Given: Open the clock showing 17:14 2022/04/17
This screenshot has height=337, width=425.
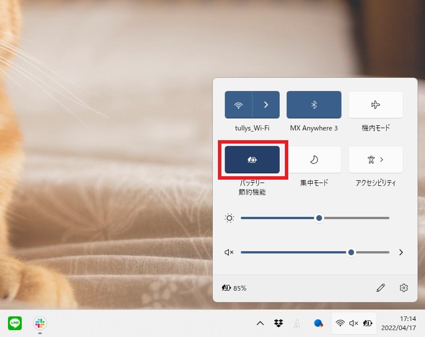Looking at the screenshot, I should pos(399,323).
